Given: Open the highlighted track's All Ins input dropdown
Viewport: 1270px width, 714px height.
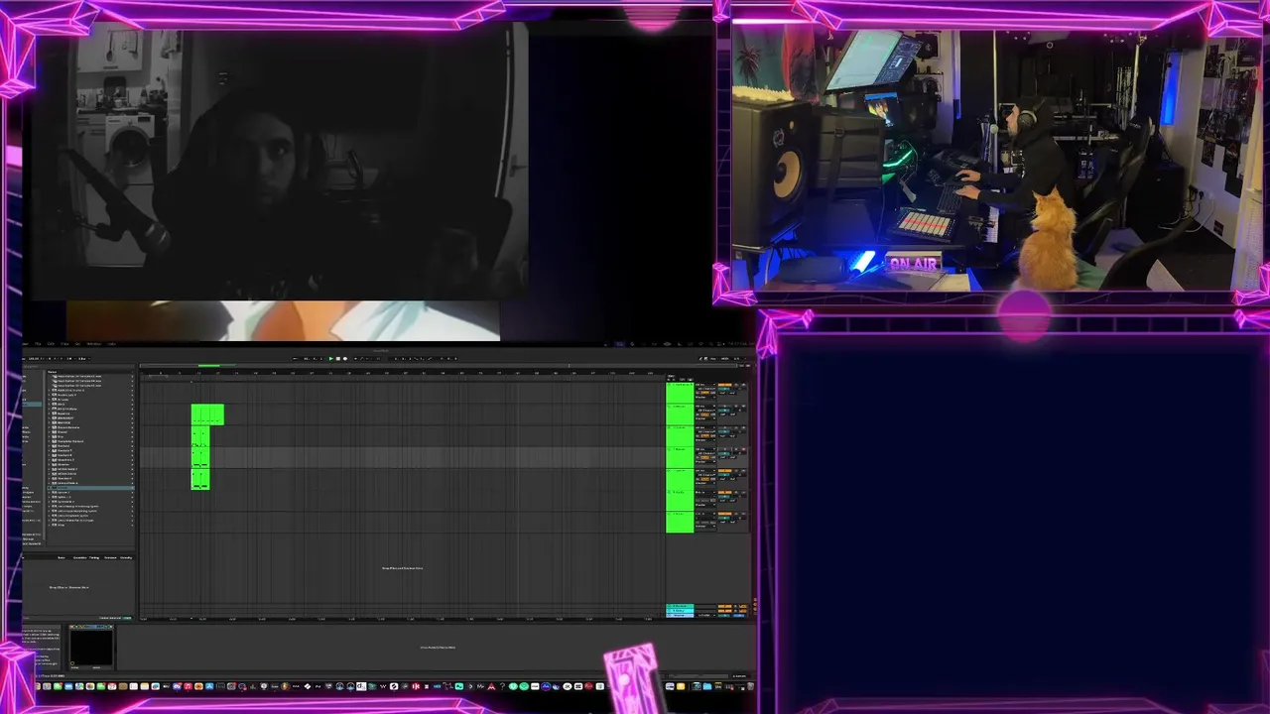Looking at the screenshot, I should coord(705,449).
